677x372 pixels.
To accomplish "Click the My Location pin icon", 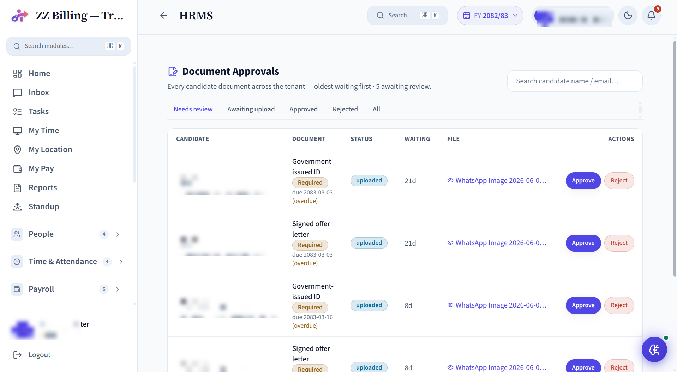I will (17, 150).
